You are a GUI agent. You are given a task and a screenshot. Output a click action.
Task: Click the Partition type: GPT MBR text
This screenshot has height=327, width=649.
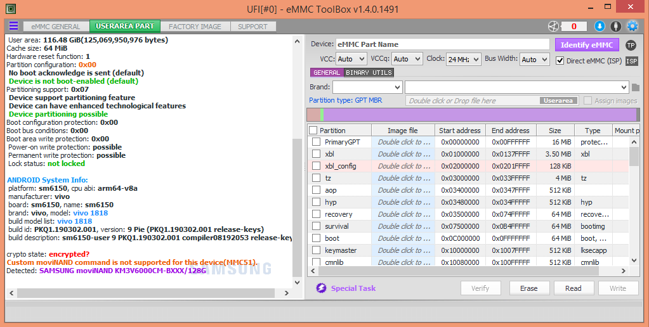tap(346, 100)
